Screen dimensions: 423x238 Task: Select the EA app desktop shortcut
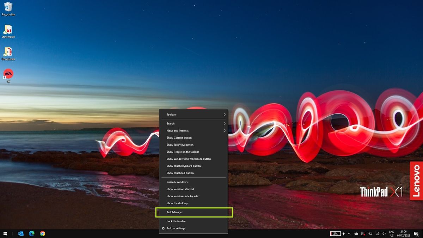point(8,76)
